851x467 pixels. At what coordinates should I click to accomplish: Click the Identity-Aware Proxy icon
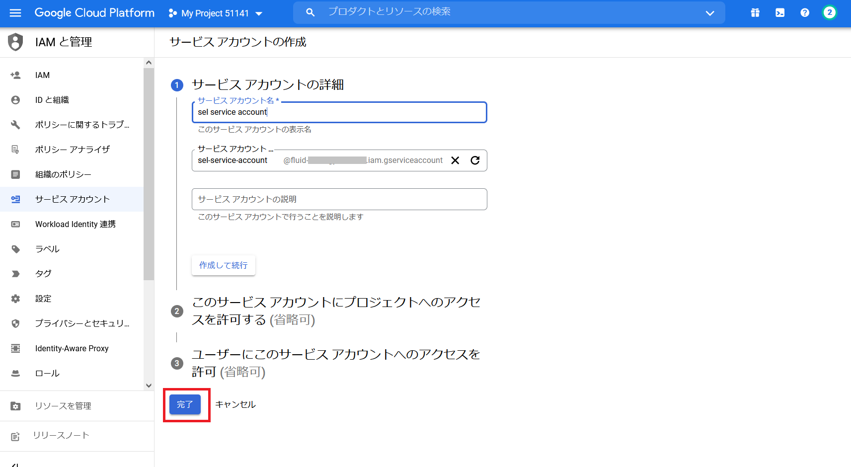[x=15, y=348]
